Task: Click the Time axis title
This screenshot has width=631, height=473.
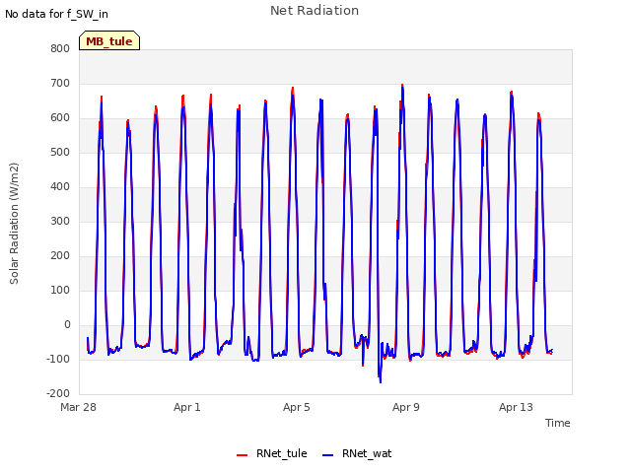Action: (x=558, y=423)
